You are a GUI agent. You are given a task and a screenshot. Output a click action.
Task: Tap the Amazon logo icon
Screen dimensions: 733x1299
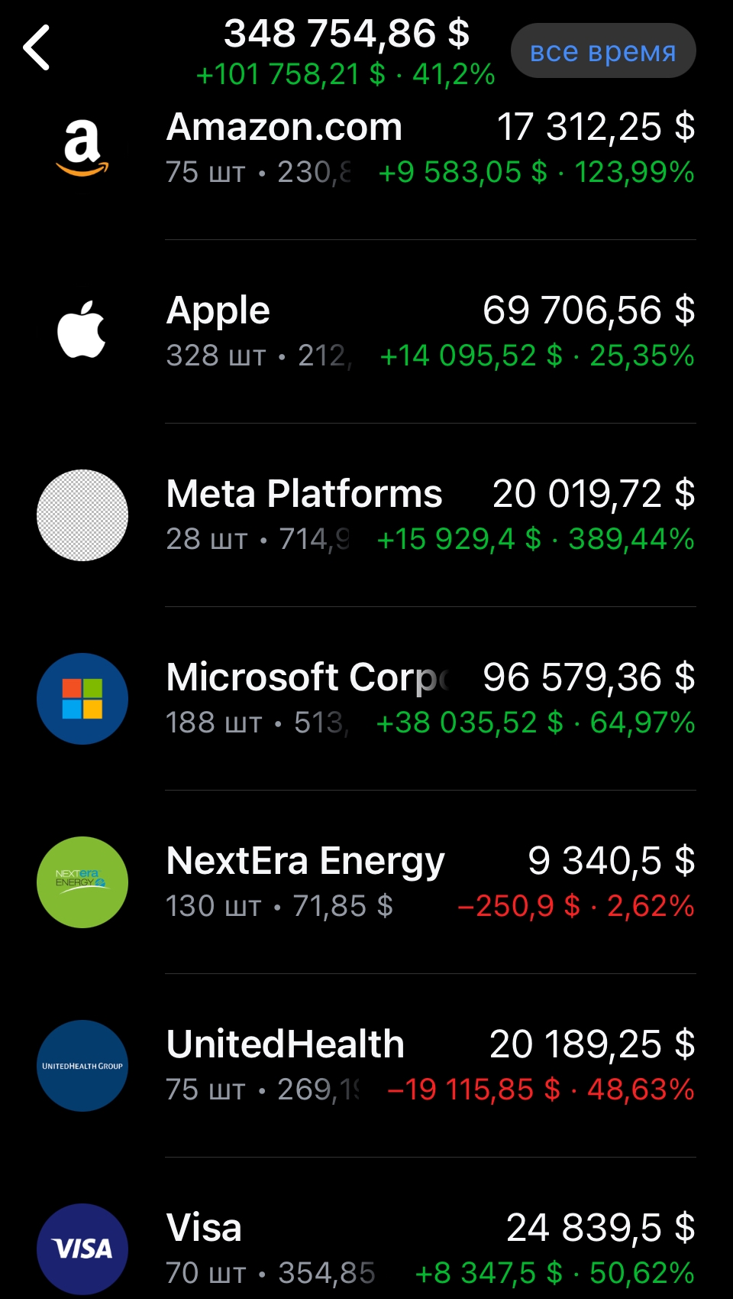point(82,148)
